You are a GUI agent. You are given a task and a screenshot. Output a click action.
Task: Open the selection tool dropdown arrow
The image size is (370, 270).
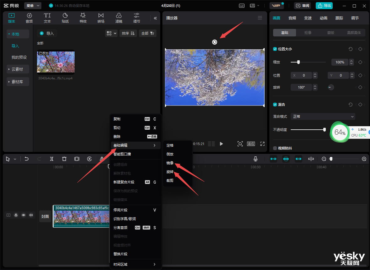coord(15,159)
